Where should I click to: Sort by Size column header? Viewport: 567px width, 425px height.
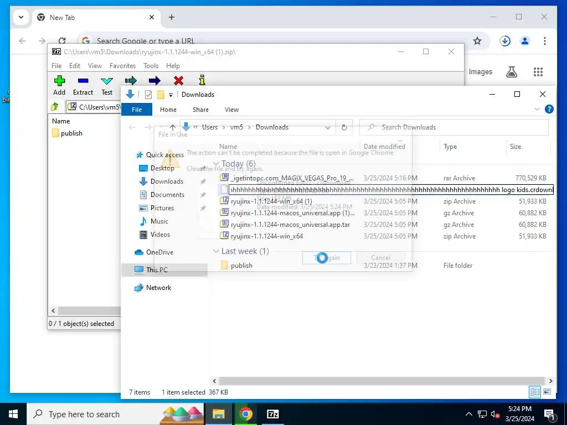click(516, 146)
